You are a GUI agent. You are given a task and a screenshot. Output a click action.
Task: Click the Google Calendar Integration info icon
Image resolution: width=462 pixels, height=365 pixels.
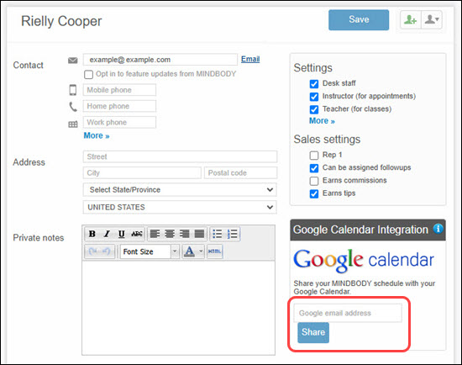point(438,229)
